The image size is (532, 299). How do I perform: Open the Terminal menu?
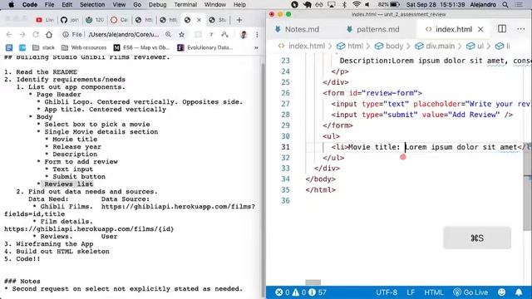pyautogui.click(x=185, y=5)
